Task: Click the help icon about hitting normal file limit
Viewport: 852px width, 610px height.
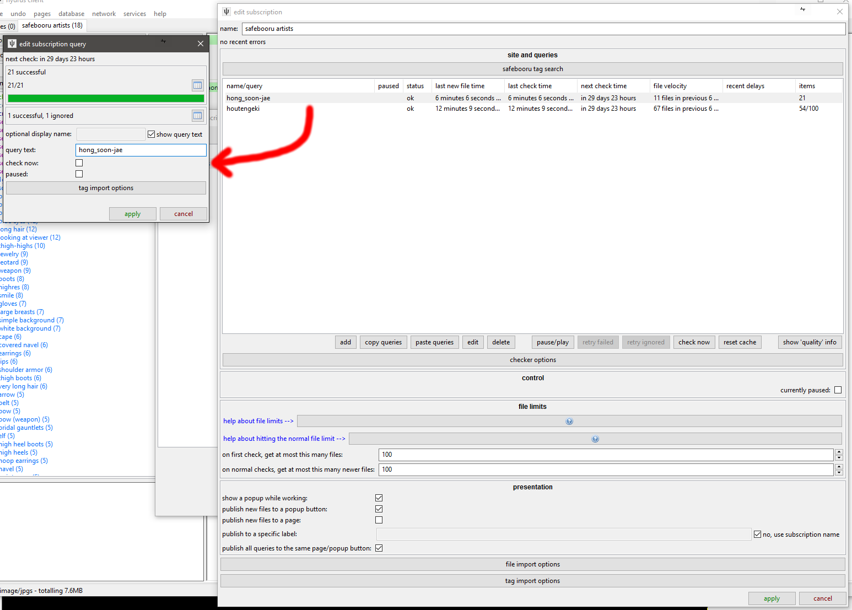Action: coord(595,439)
